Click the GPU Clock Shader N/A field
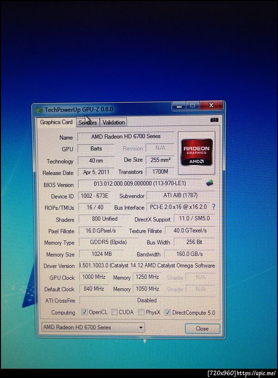Image resolution: width=278 pixels, height=378 pixels. pyautogui.click(x=200, y=277)
